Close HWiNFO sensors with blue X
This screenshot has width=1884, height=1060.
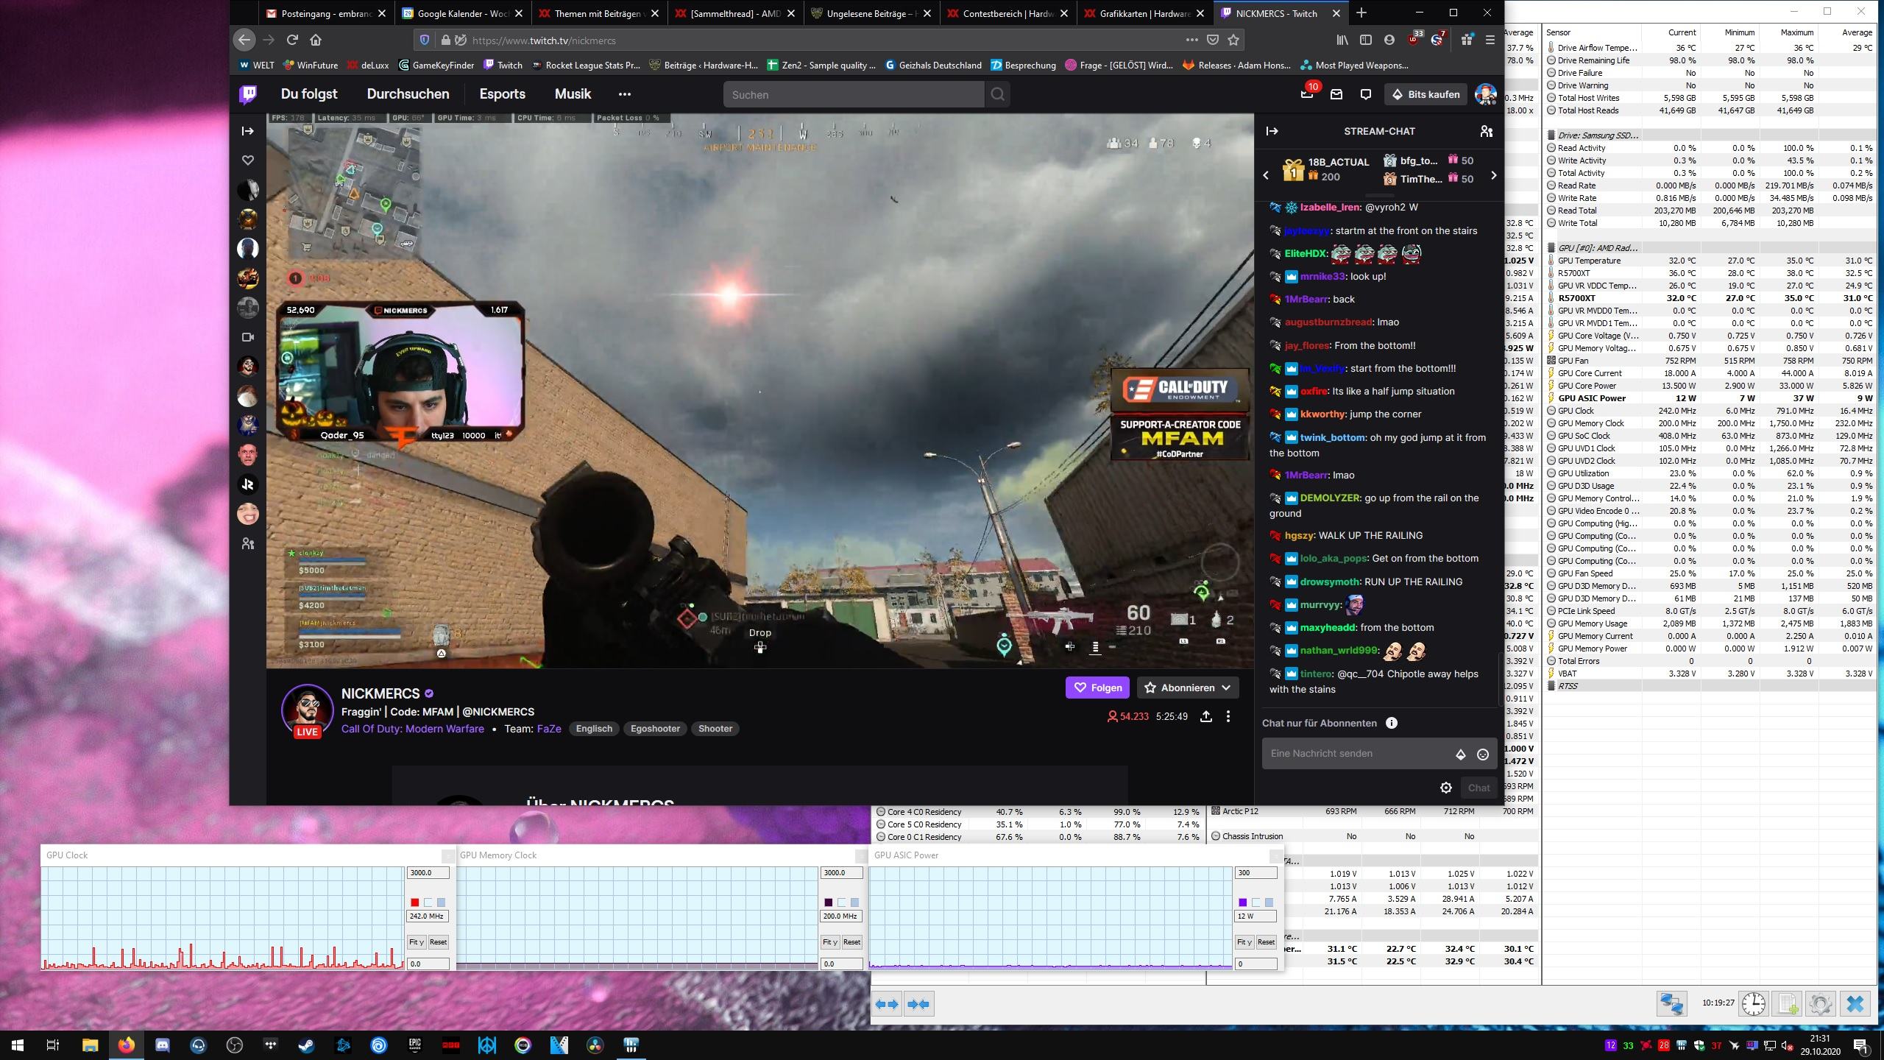pyautogui.click(x=1855, y=1004)
